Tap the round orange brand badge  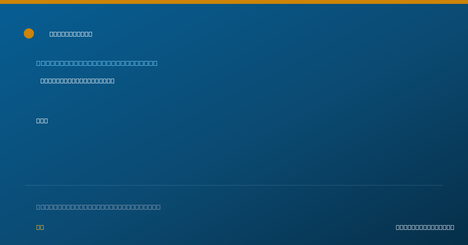coord(29,33)
